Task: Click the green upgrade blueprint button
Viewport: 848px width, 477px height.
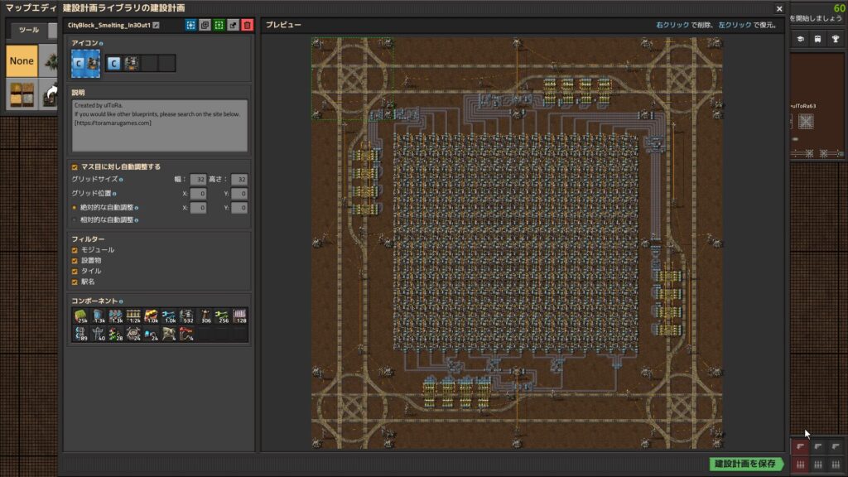Action: [219, 25]
